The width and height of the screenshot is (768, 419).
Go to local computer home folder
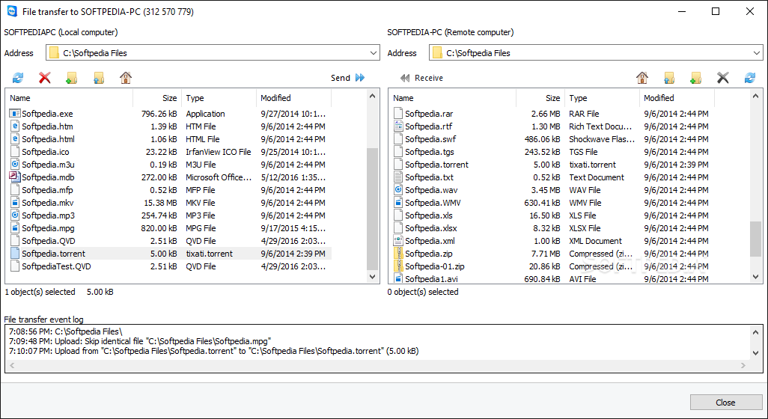pyautogui.click(x=126, y=77)
